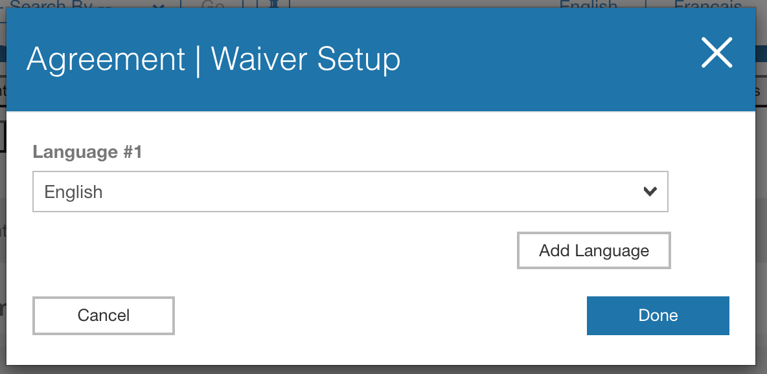The width and height of the screenshot is (767, 374).
Task: Switch site language to Français link
Action: click(x=708, y=5)
